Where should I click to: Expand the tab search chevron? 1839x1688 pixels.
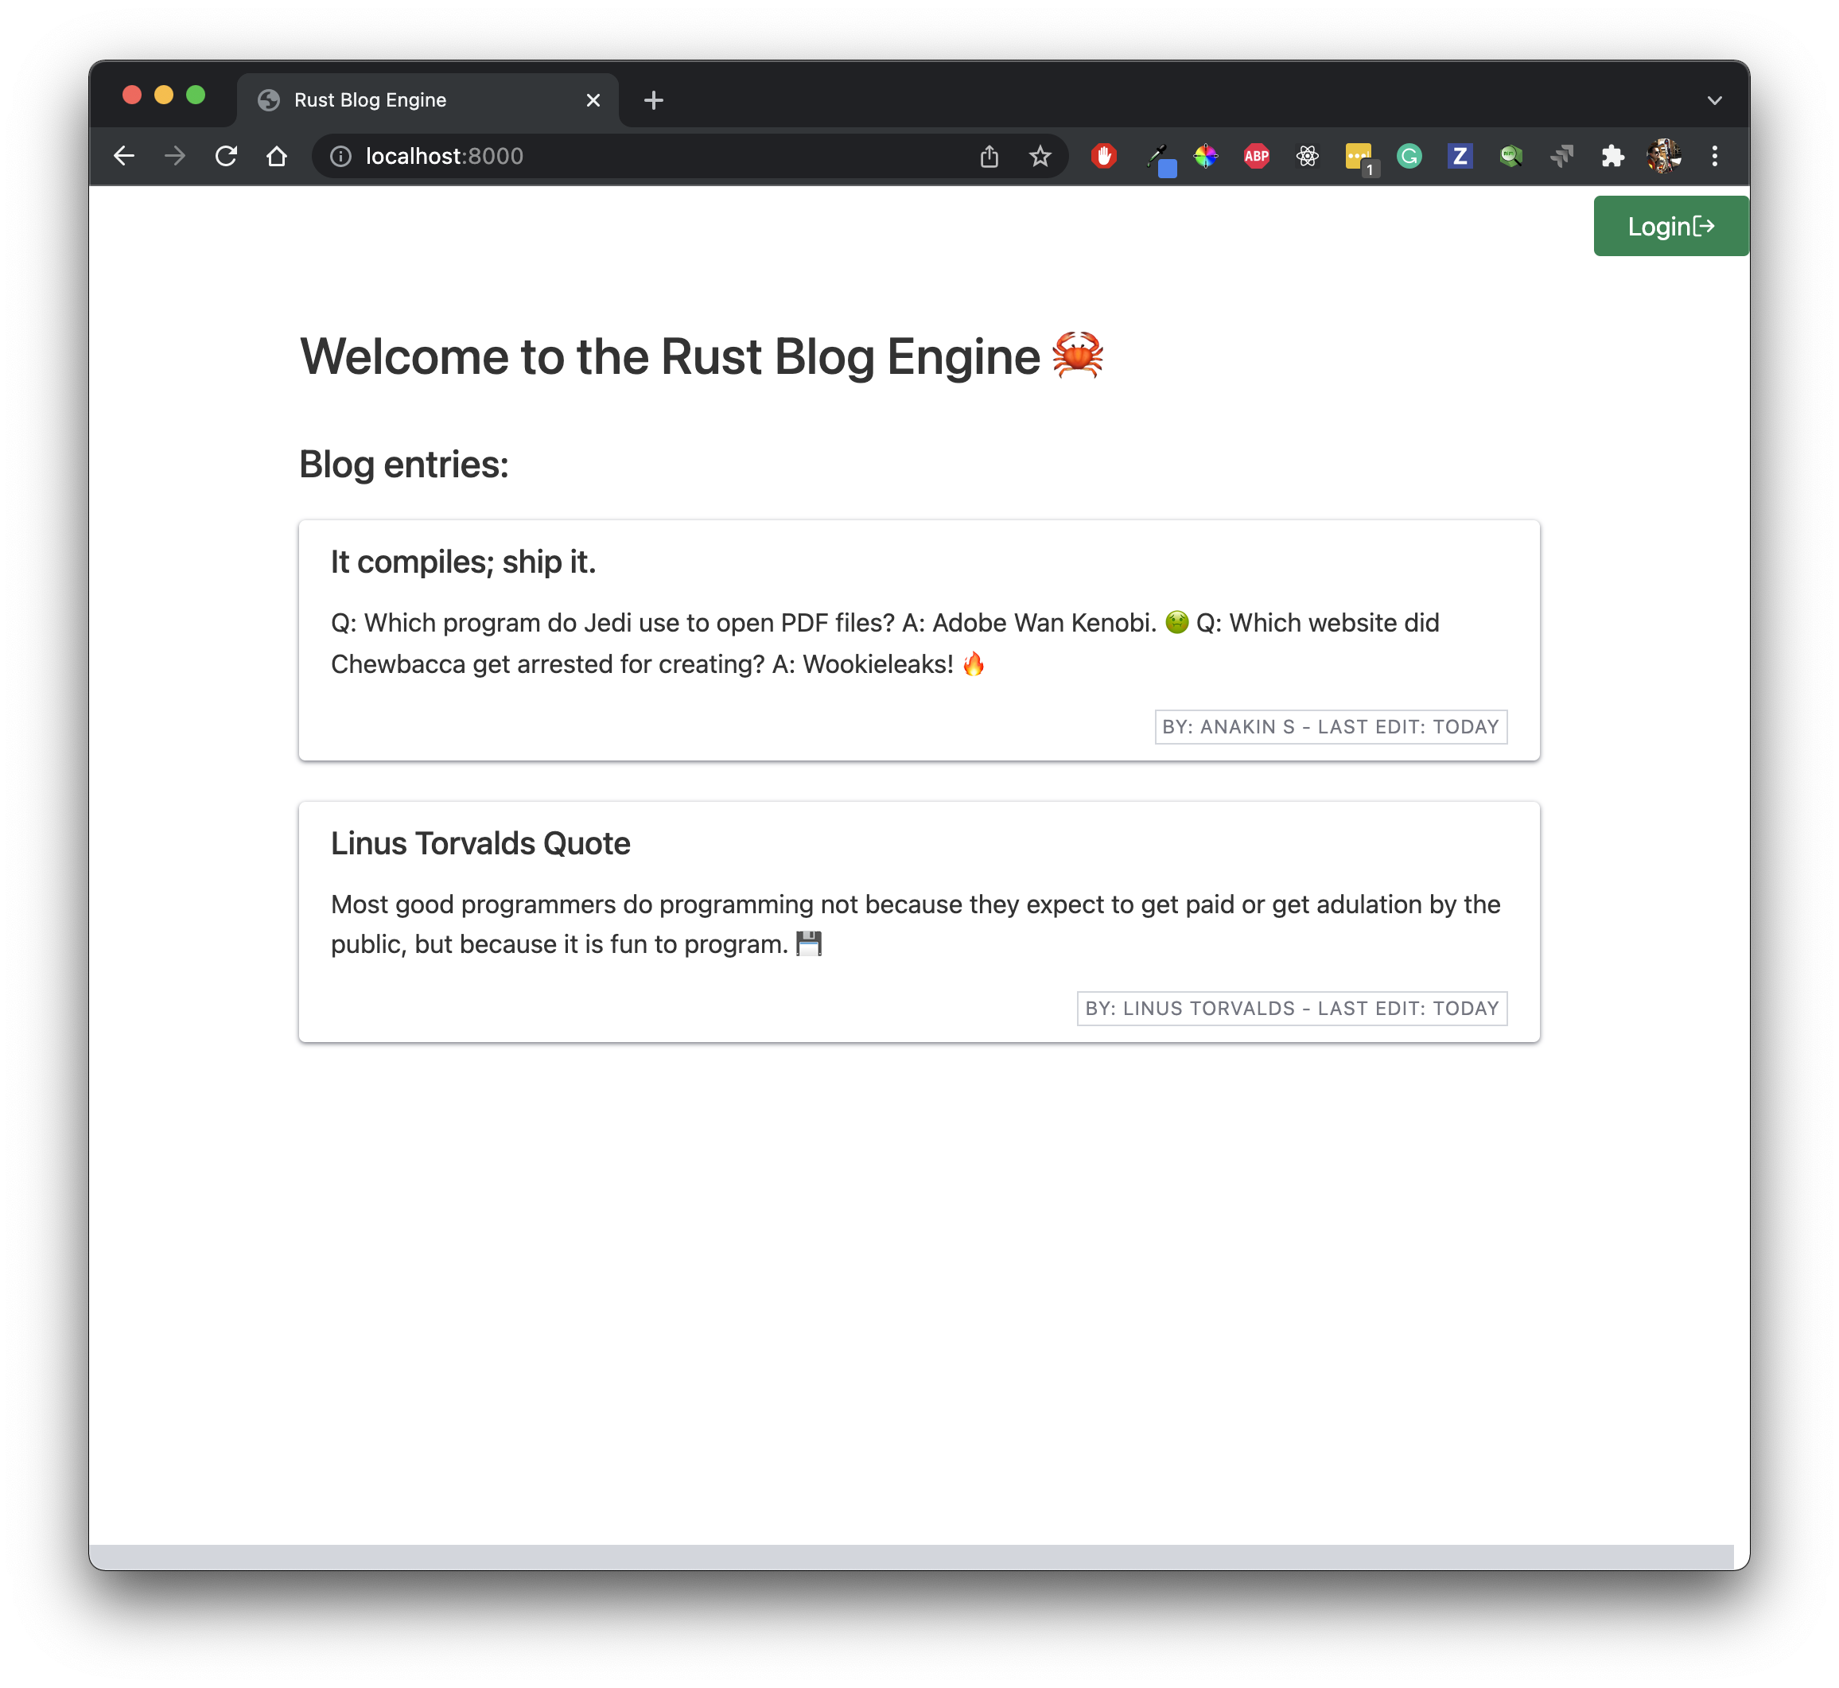(1714, 100)
